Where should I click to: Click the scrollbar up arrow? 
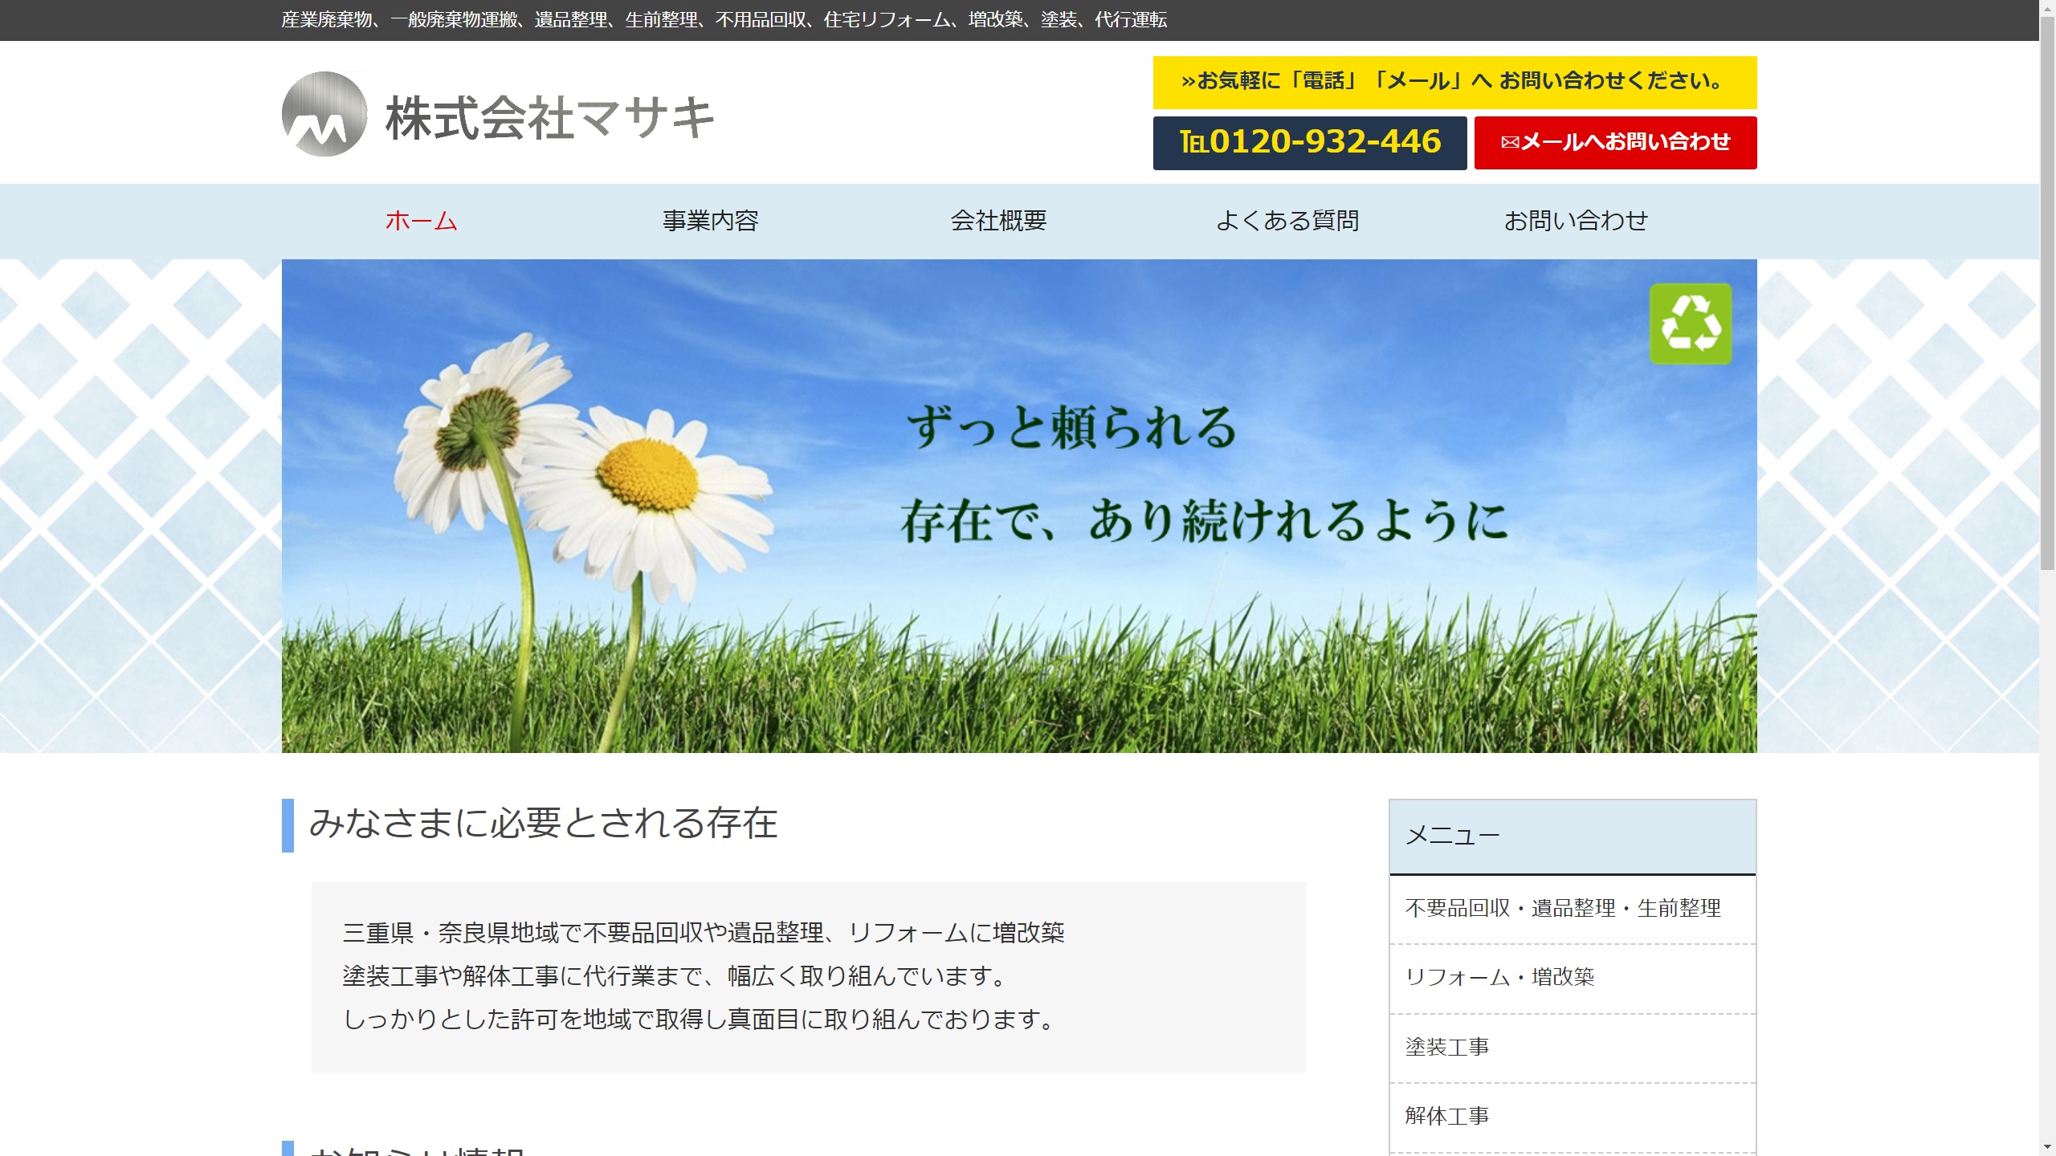(x=2047, y=7)
